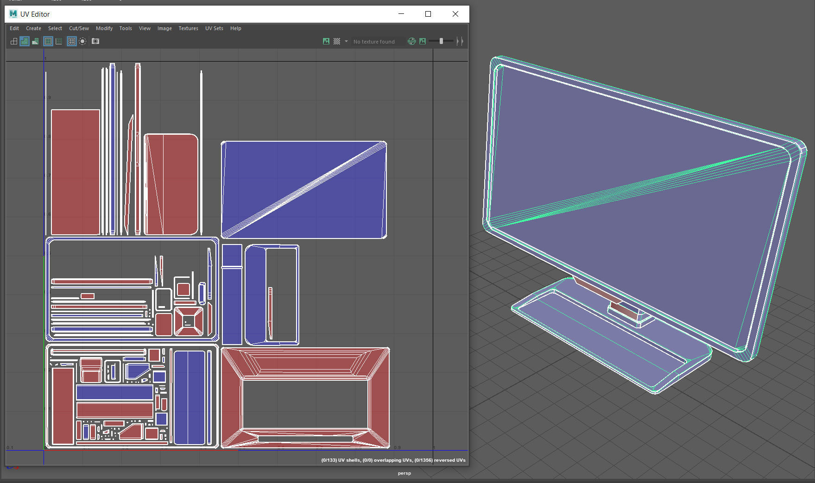The image size is (815, 483).
Task: Open the UV Sets menu
Action: tap(214, 28)
